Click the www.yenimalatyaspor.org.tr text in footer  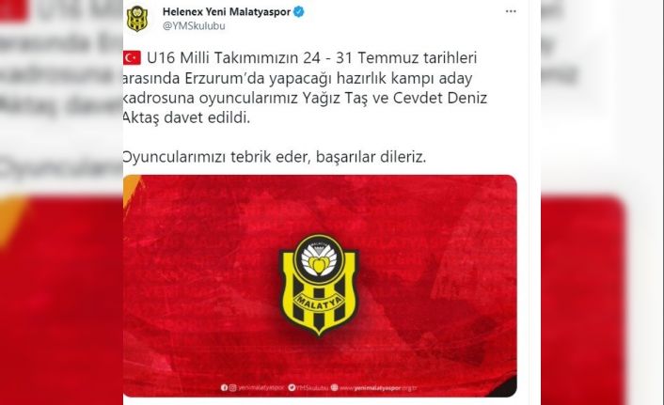(x=379, y=388)
